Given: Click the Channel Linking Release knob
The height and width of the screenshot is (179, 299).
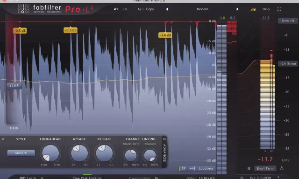Looking at the screenshot, I should pos(150,155).
